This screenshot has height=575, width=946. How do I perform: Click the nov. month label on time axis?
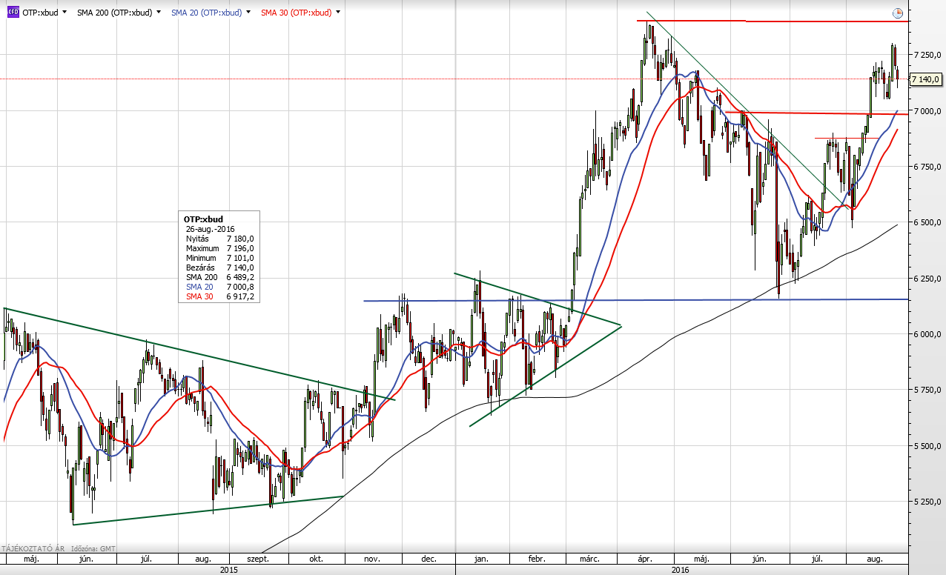[x=373, y=559]
